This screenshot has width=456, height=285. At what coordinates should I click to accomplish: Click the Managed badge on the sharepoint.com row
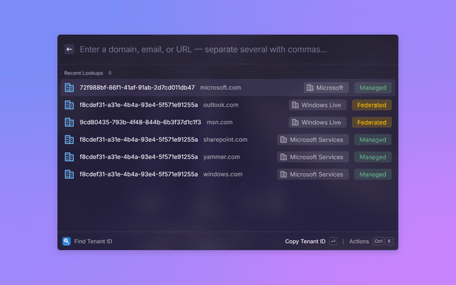(x=373, y=140)
